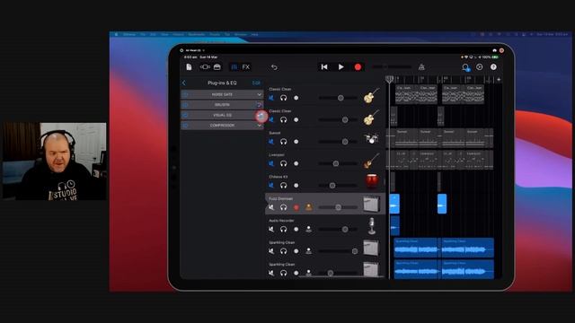
Task: Mute the Sunset drummer track
Action: point(271,142)
